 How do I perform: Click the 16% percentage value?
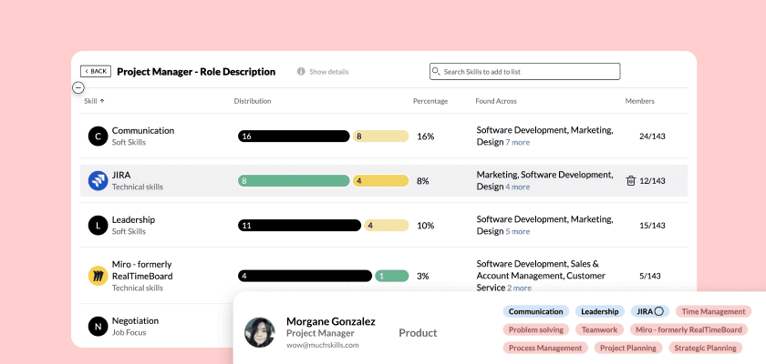point(426,136)
